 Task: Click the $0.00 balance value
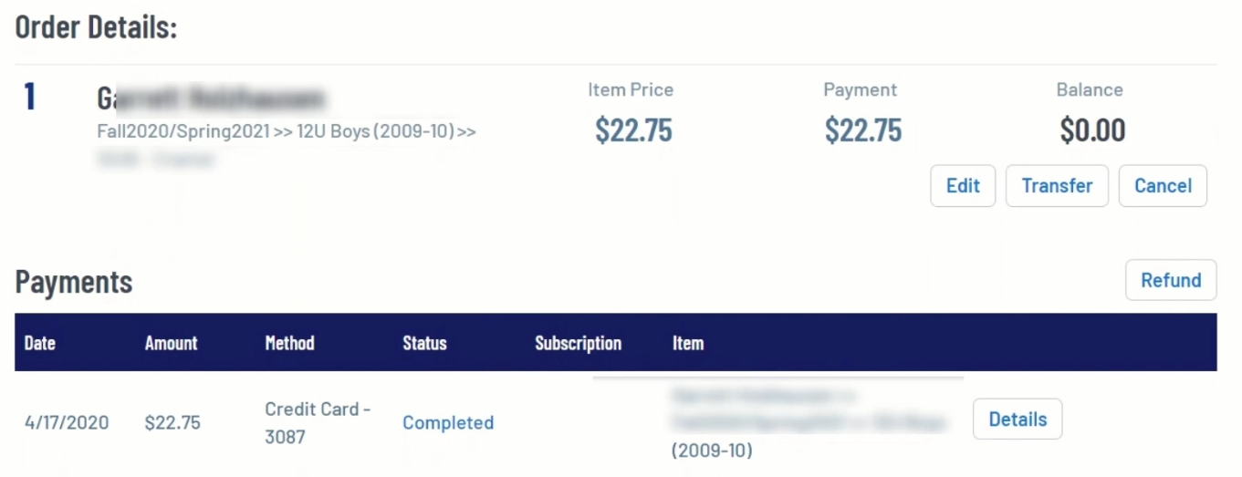(1092, 130)
